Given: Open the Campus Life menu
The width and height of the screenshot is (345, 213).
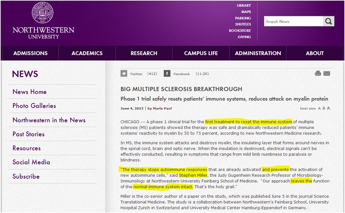Looking at the screenshot, I should pos(201,53).
